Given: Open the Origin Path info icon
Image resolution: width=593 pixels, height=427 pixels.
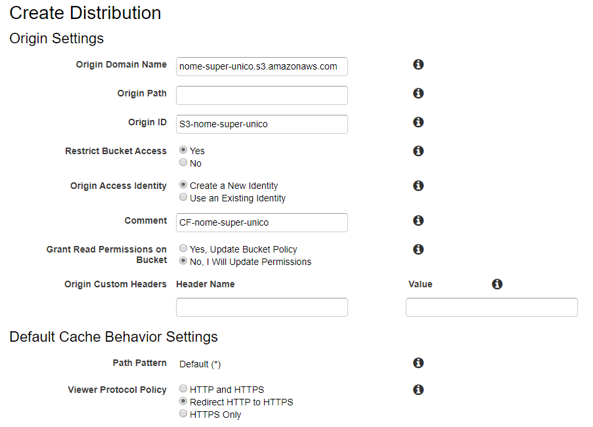Looking at the screenshot, I should coord(418,93).
